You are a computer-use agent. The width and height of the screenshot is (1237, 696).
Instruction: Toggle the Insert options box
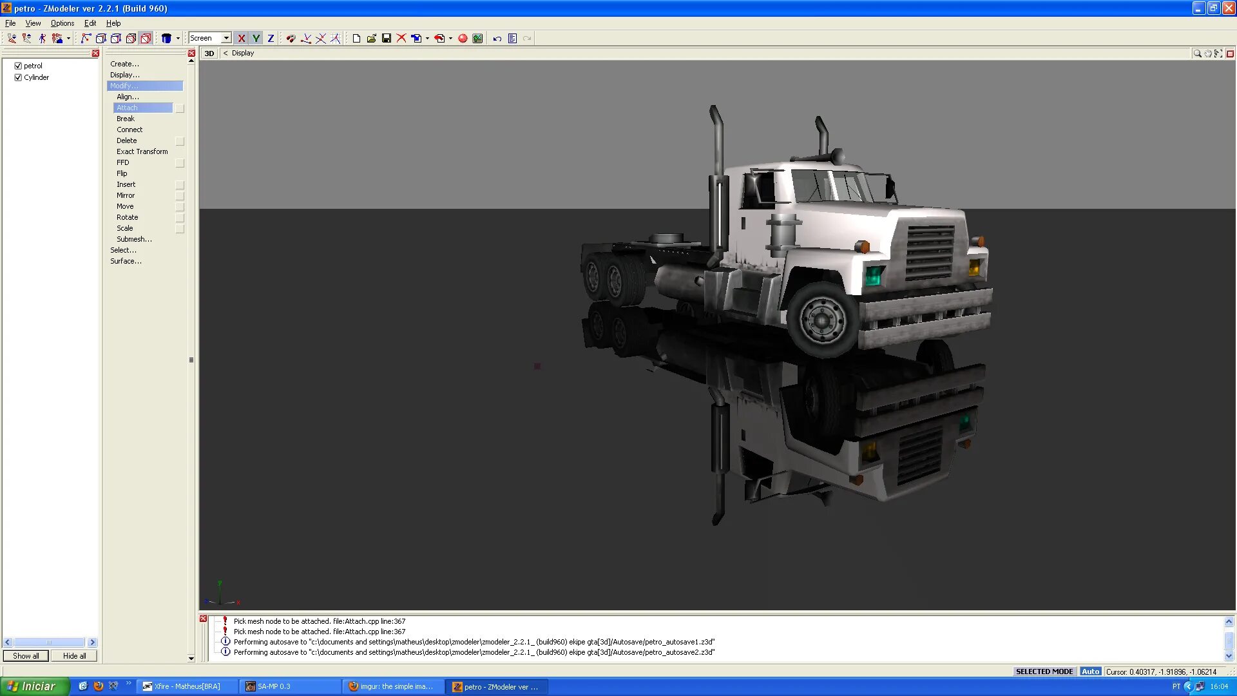pyautogui.click(x=180, y=185)
